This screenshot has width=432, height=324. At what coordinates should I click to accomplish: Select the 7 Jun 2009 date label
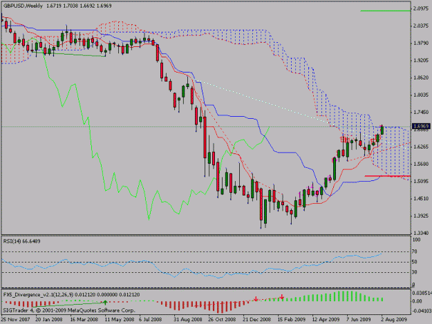(359, 320)
